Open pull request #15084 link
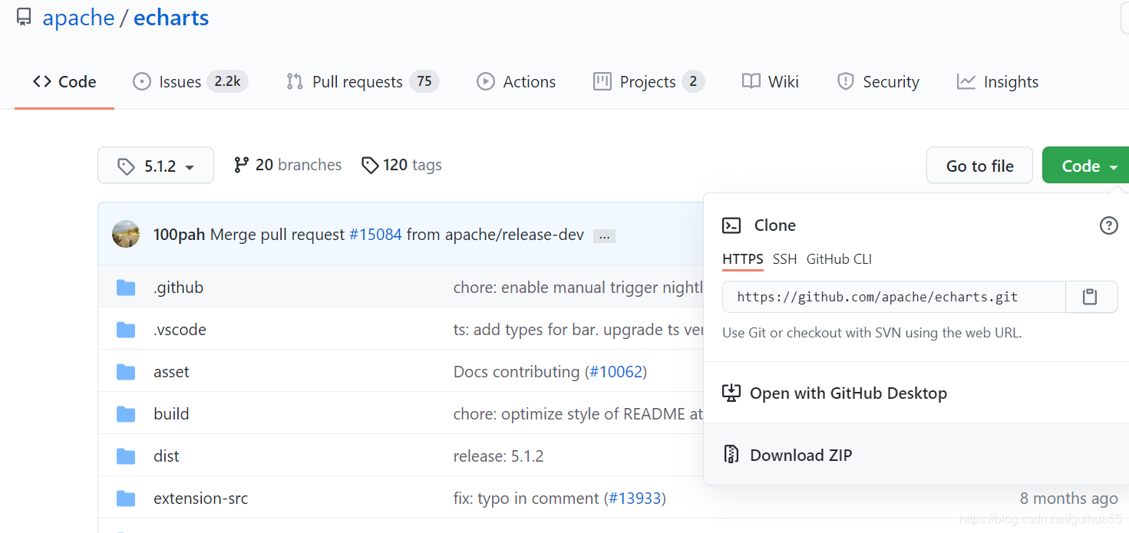Image resolution: width=1129 pixels, height=533 pixels. point(375,235)
